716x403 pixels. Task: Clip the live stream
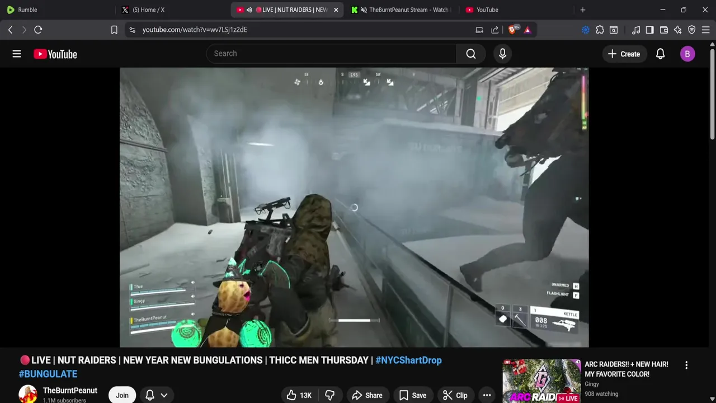point(455,395)
